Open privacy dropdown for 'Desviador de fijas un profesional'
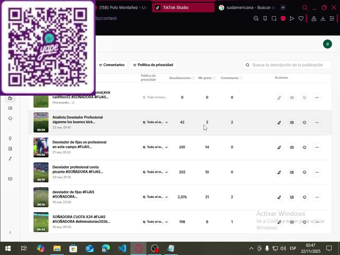 click(x=155, y=147)
